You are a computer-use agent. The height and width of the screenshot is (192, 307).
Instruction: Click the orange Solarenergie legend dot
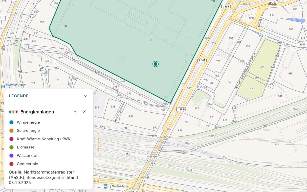point(11,131)
